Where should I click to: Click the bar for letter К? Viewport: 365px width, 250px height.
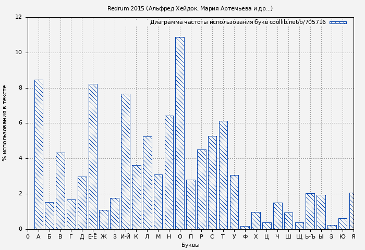click(x=136, y=197)
